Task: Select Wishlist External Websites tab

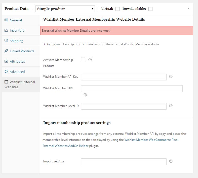Action: coord(21,84)
